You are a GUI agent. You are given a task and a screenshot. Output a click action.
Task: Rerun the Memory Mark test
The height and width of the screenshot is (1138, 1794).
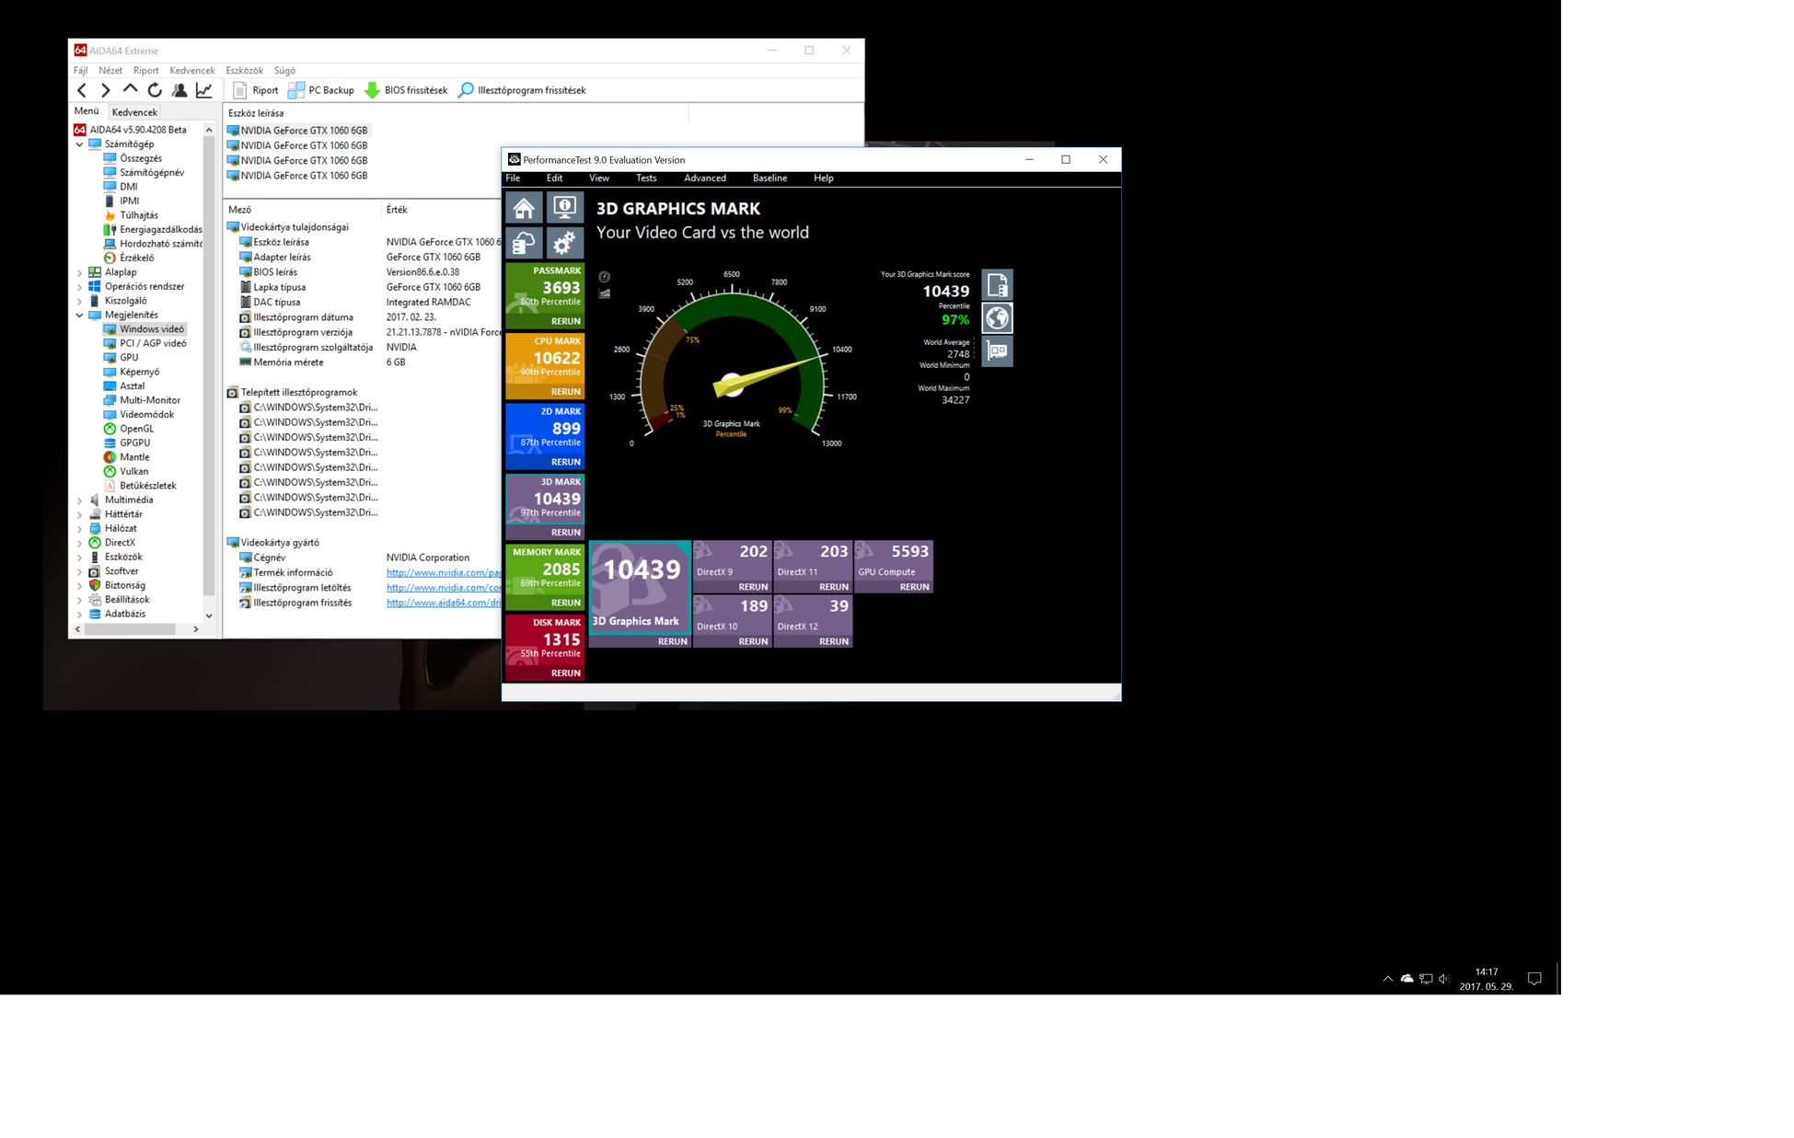tap(565, 603)
